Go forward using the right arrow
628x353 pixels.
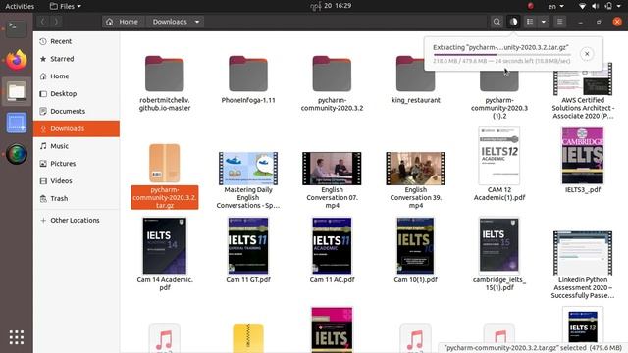click(x=56, y=22)
